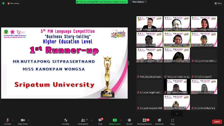This screenshot has width=224, height=126.
Task: Open the View layout menu
Action: click(x=218, y=3)
